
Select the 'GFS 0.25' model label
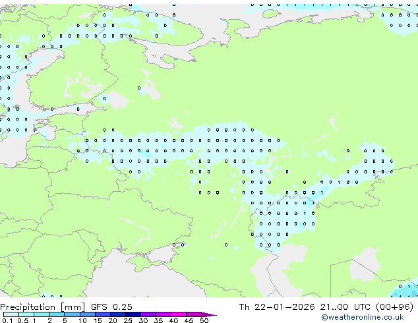point(111,307)
